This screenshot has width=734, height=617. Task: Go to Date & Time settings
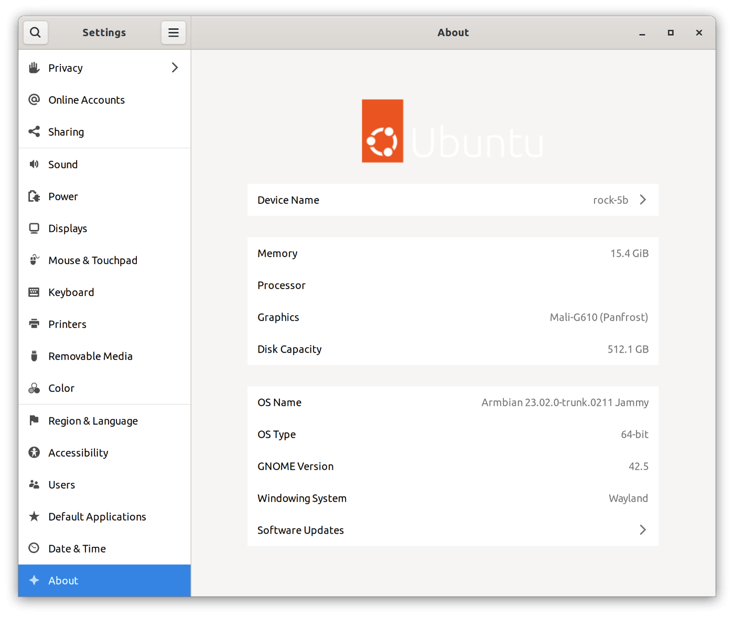(x=104, y=548)
